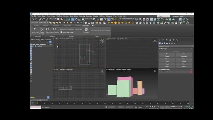Viewport: 213px width, 120px height.
Task: Activate the Select and Scale tool
Action: (x=80, y=19)
